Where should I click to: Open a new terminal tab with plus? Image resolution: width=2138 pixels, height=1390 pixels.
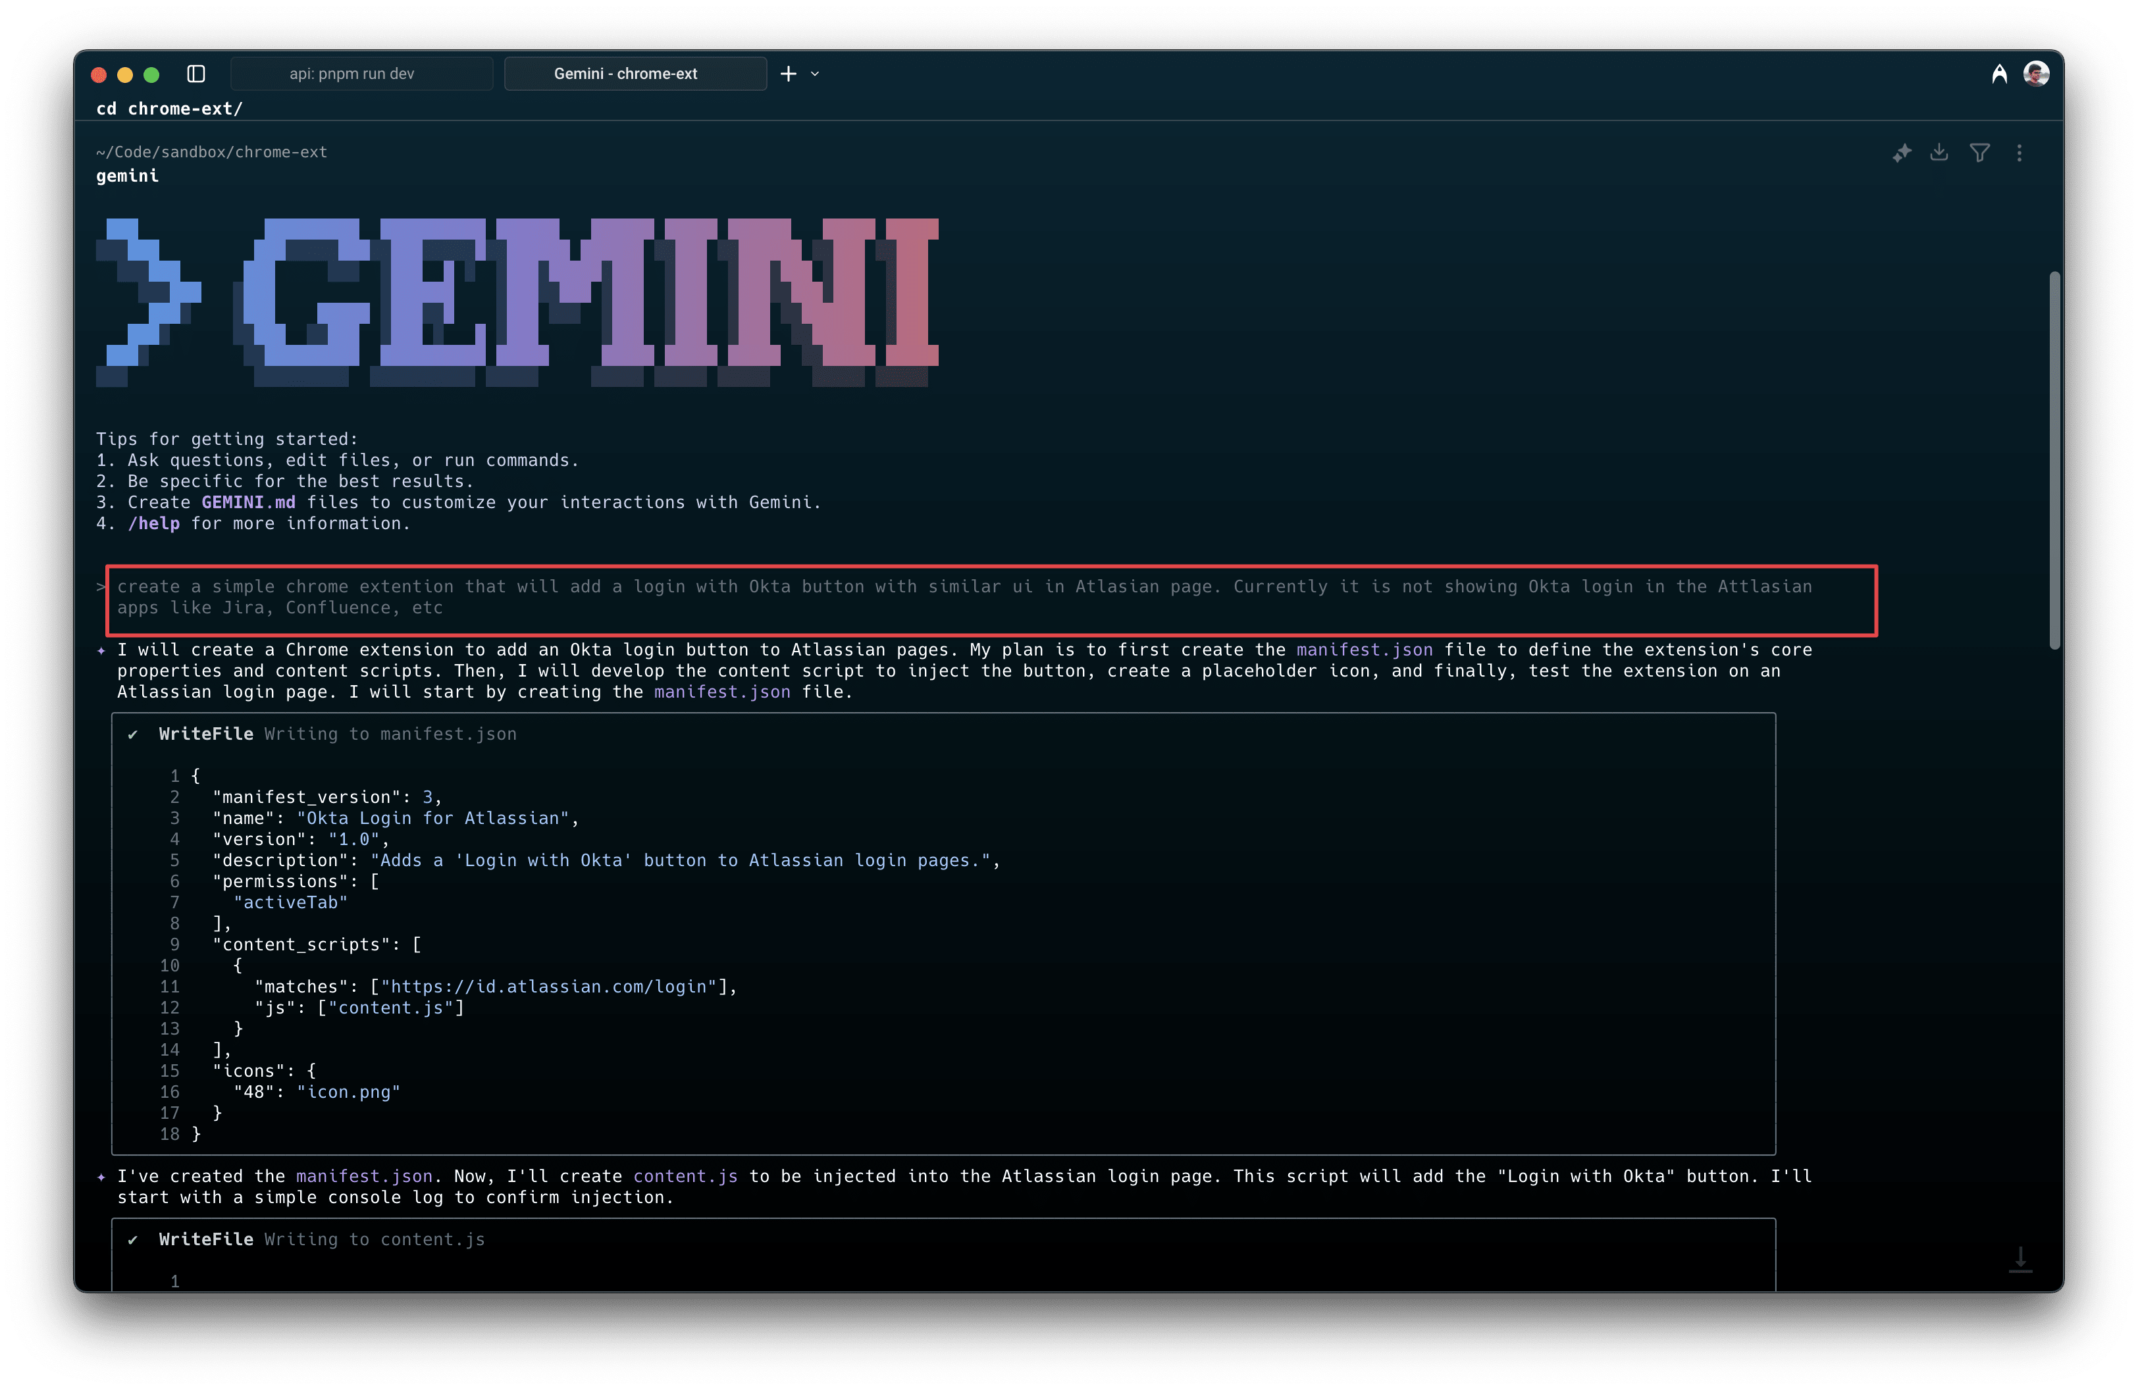[788, 74]
